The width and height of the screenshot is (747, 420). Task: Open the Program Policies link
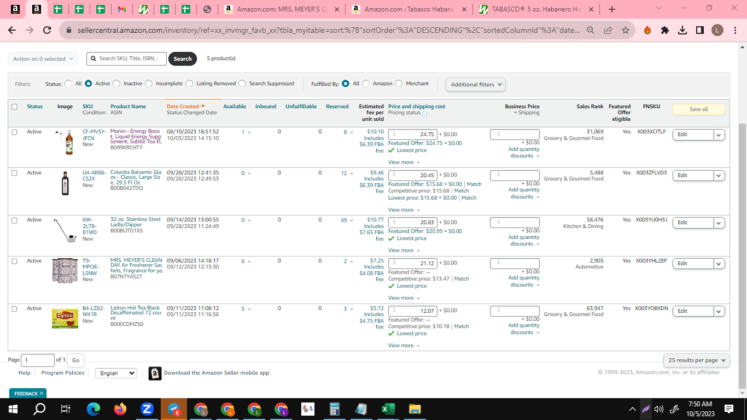coord(63,373)
